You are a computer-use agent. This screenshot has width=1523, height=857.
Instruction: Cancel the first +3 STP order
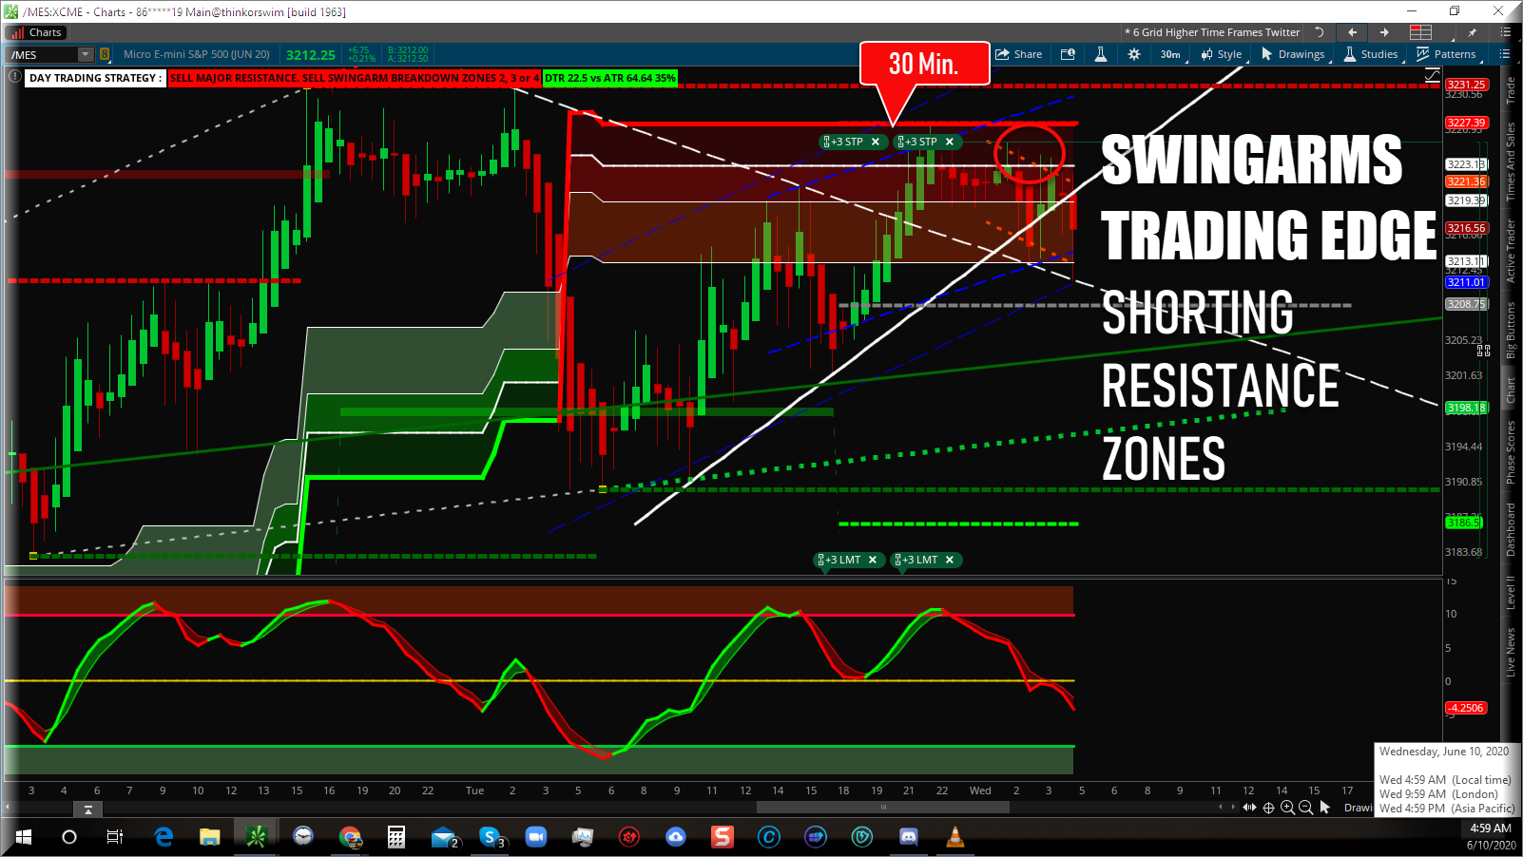coord(876,142)
